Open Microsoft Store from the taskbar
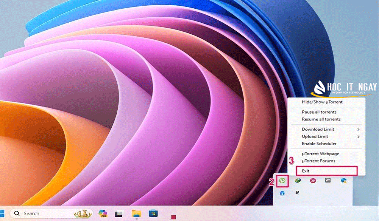379x221 pixels. [153, 213]
